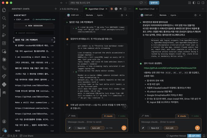Go back with the title bar arrow
This screenshot has width=207, height=138.
coord(61,3)
